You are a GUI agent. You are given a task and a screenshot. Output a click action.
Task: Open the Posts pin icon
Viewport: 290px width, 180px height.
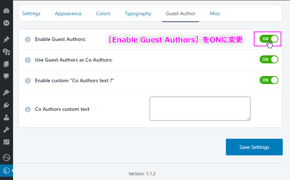(6, 39)
